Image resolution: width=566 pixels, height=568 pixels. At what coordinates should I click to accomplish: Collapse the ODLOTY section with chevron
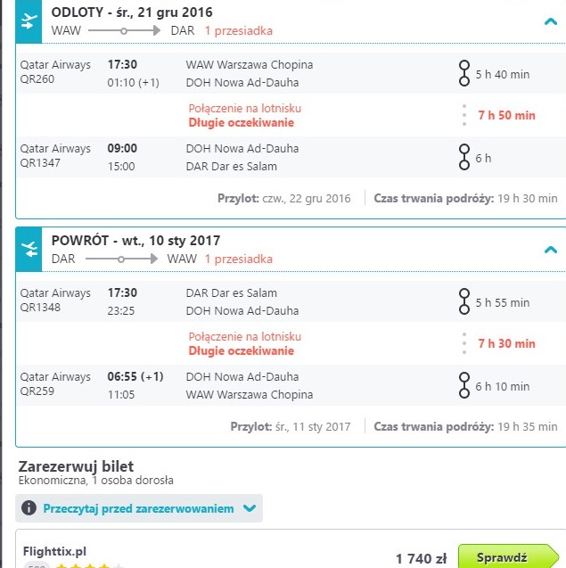551,21
